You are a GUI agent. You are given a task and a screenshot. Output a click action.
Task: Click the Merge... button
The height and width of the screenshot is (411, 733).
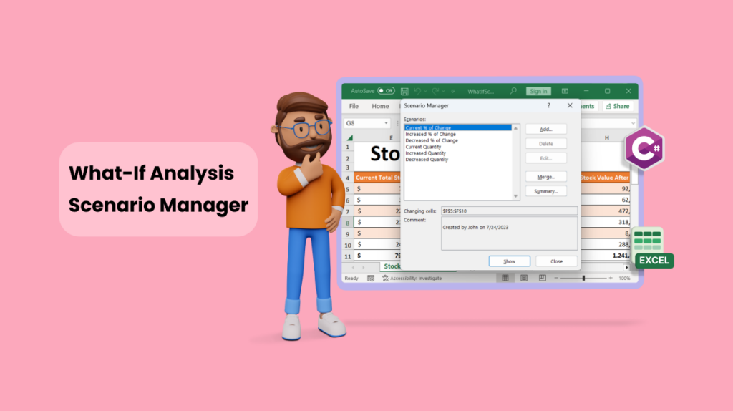[x=546, y=177]
